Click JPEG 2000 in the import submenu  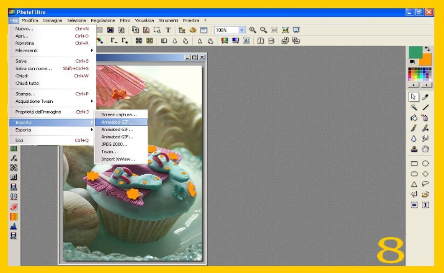pyautogui.click(x=114, y=144)
